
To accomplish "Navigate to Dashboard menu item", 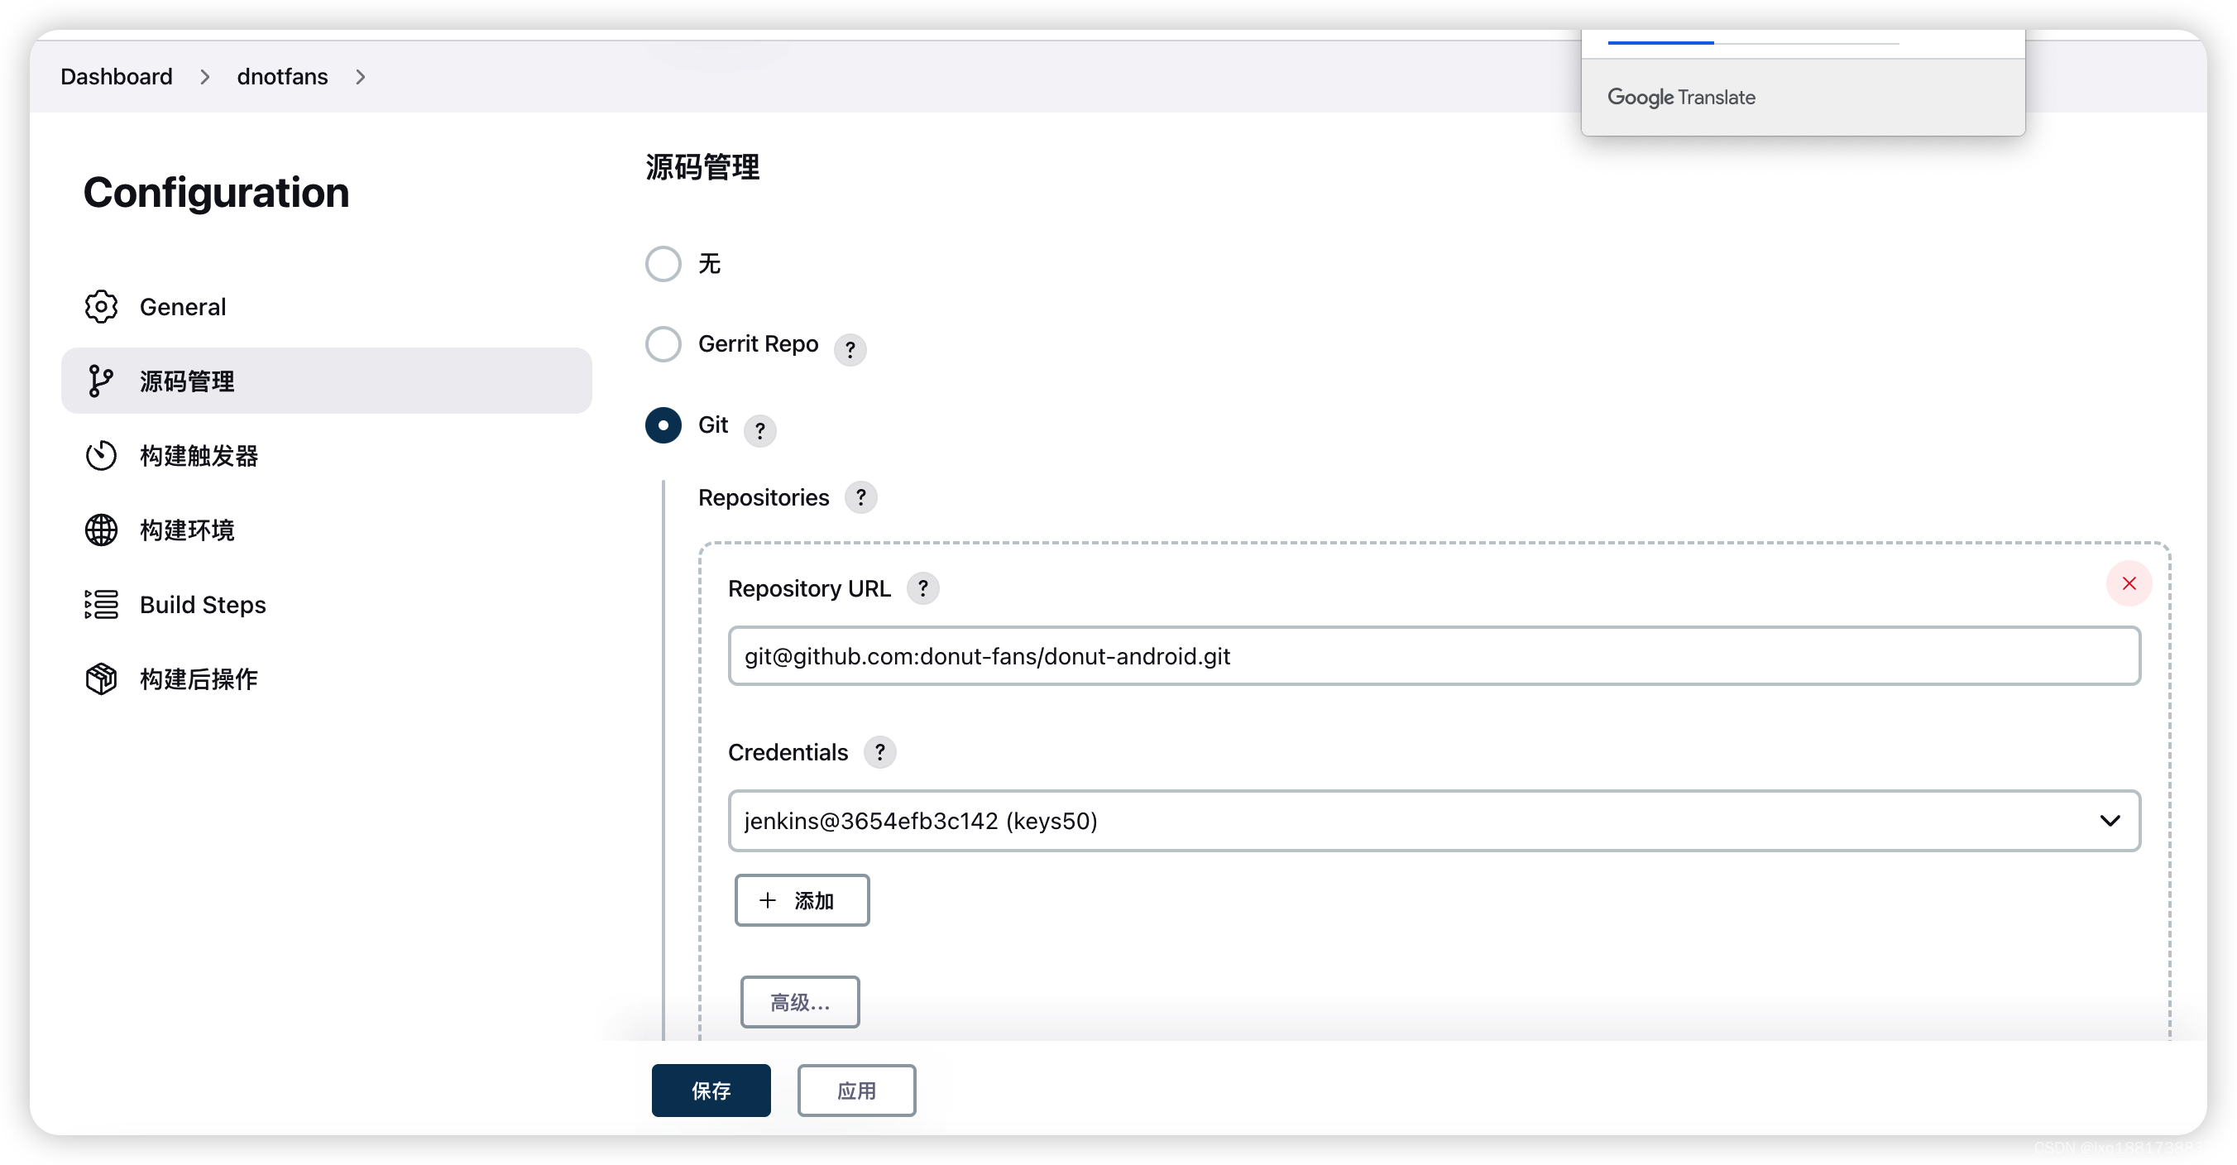I will coord(115,75).
